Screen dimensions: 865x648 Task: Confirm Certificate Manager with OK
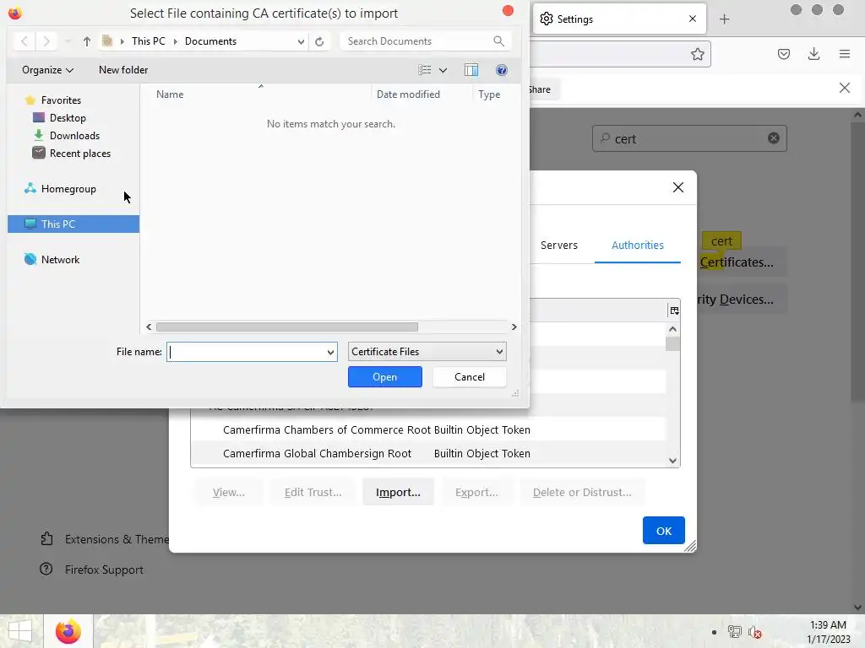click(663, 531)
